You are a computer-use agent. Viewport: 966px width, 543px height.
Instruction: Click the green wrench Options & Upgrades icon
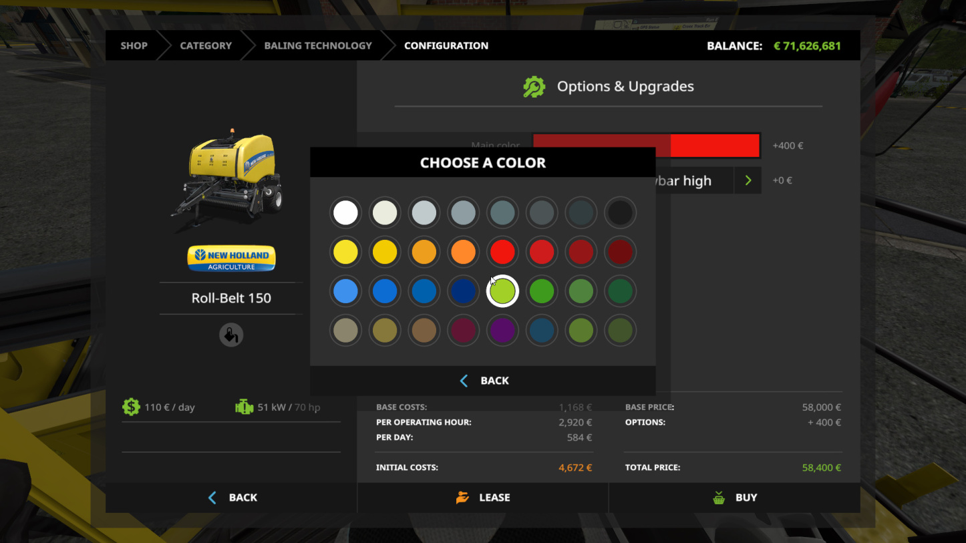(534, 87)
